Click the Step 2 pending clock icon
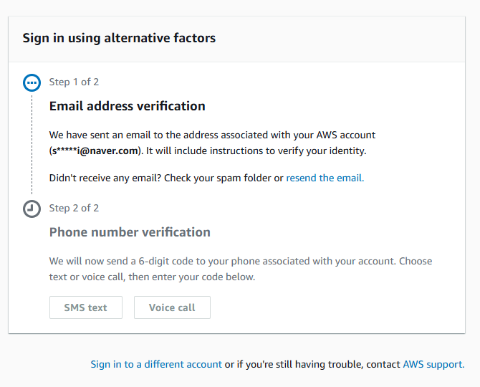This screenshot has height=387, width=480. (32, 209)
